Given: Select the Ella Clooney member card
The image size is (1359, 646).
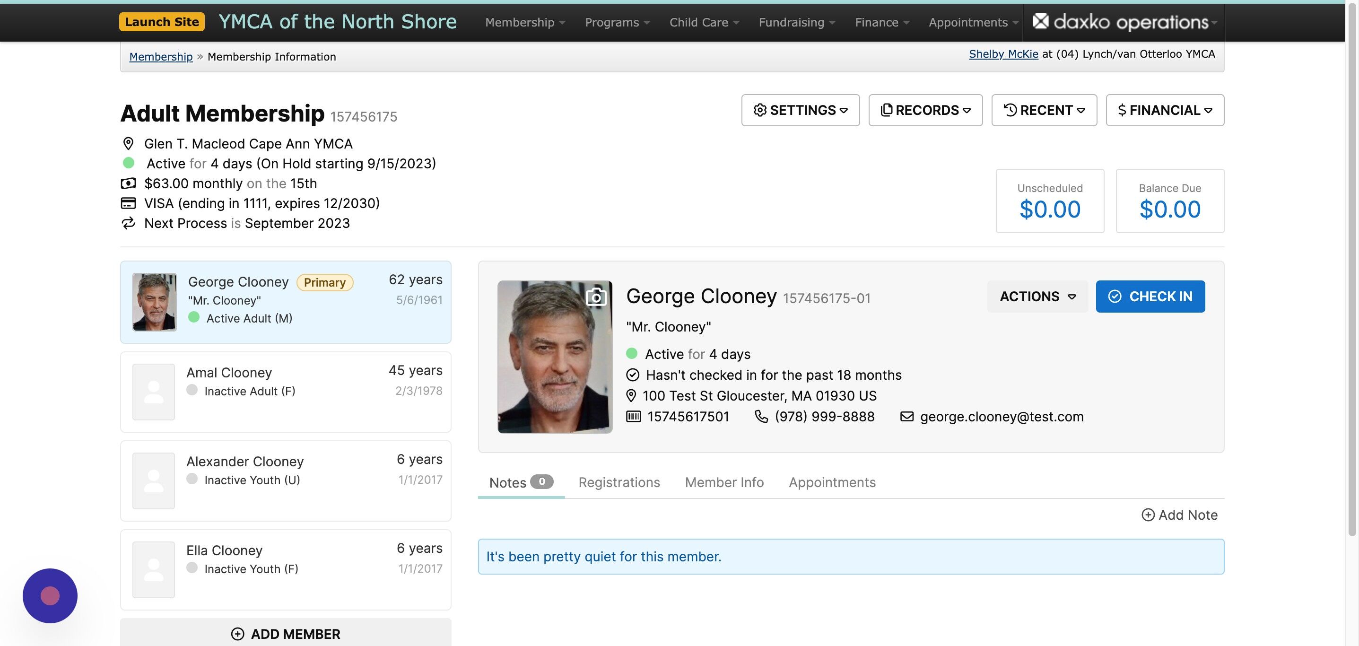Looking at the screenshot, I should pyautogui.click(x=286, y=569).
